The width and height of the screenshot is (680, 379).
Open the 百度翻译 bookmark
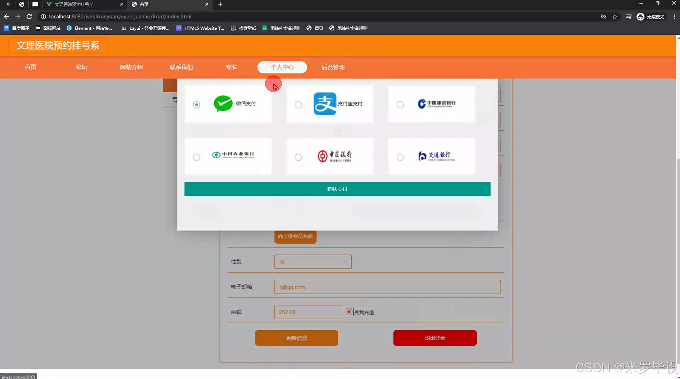17,28
